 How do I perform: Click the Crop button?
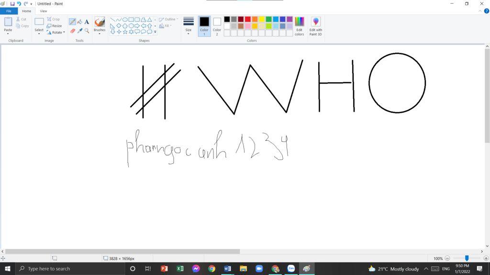point(53,19)
